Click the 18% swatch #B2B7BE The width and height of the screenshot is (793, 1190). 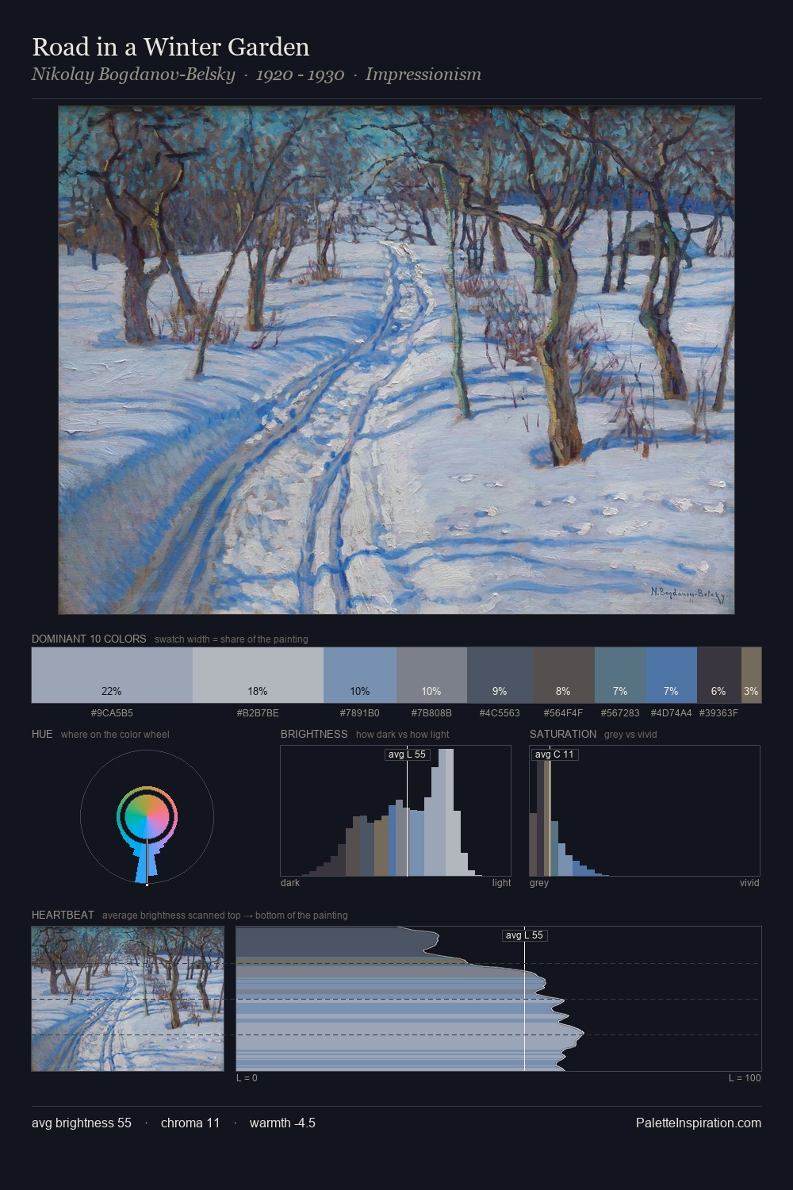258,675
